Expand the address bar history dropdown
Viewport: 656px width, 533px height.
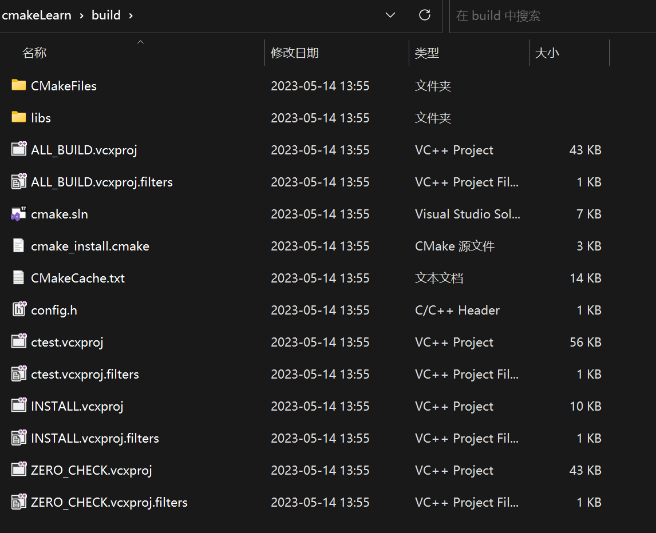point(390,15)
